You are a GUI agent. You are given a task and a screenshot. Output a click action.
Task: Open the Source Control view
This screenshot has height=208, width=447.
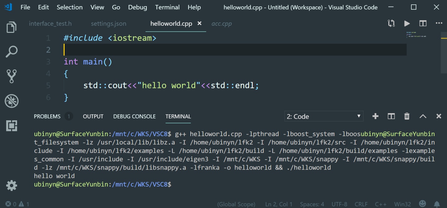point(11,76)
